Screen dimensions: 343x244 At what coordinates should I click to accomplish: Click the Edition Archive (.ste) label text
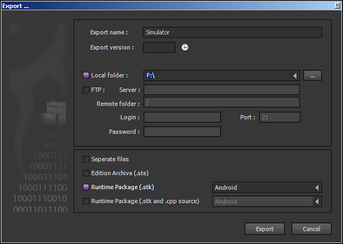point(120,173)
